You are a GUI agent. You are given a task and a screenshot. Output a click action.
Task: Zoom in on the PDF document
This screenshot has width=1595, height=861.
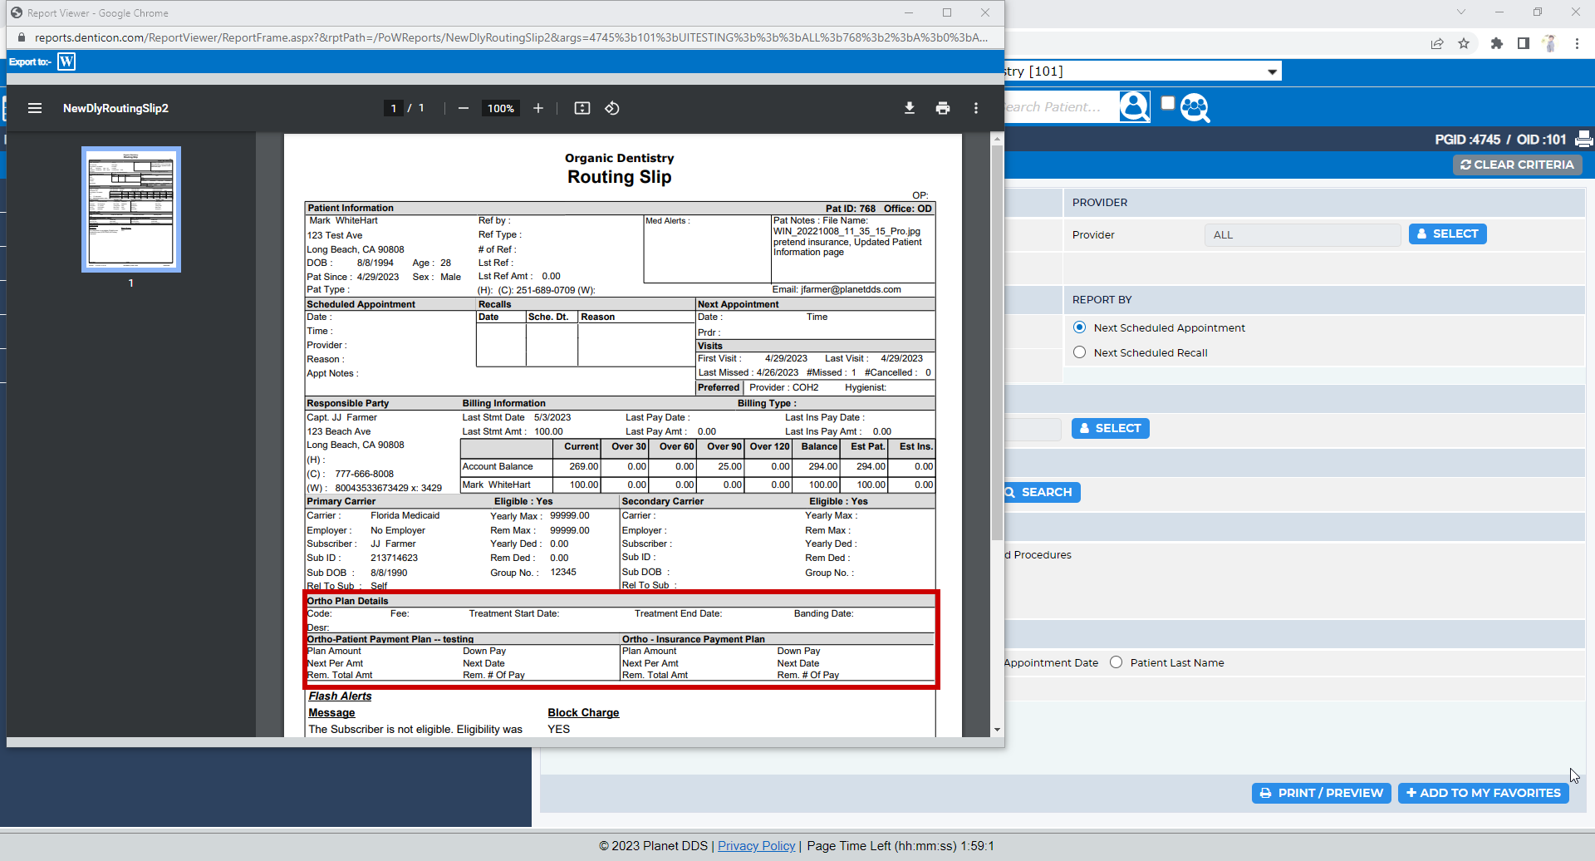(x=538, y=108)
